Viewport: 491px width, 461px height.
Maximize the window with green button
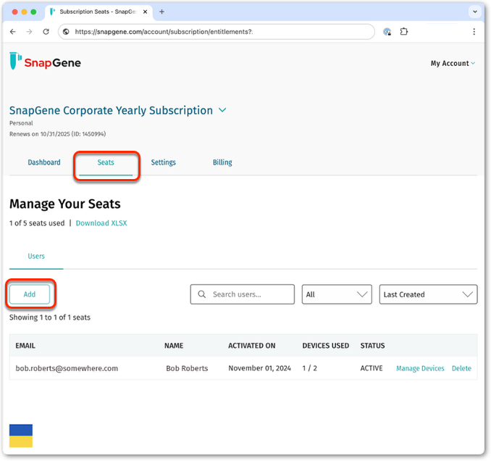33,12
